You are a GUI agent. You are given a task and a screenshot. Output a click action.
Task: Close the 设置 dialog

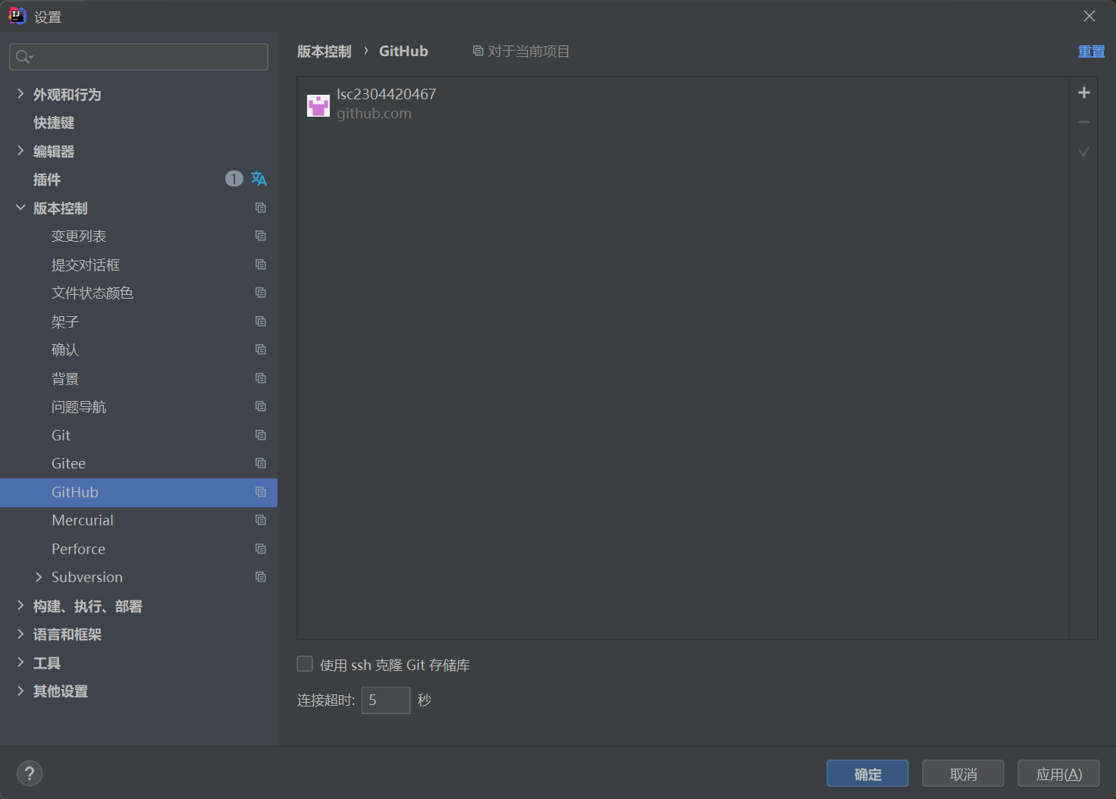1089,16
